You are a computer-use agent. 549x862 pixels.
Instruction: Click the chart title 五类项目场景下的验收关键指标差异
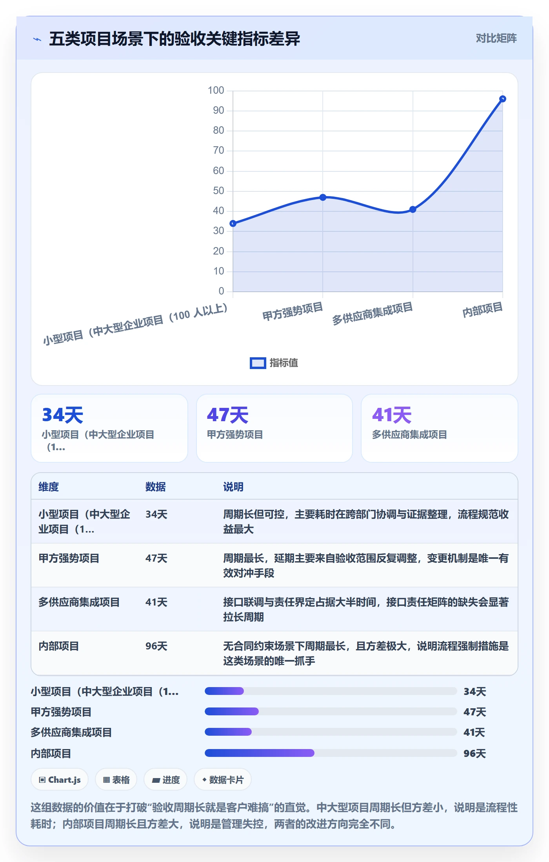coord(175,39)
